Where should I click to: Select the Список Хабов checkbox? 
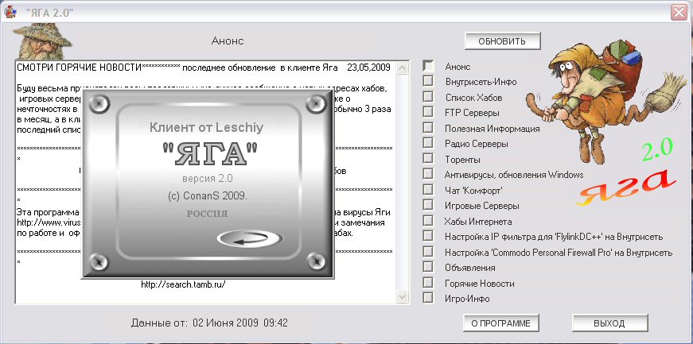point(428,96)
